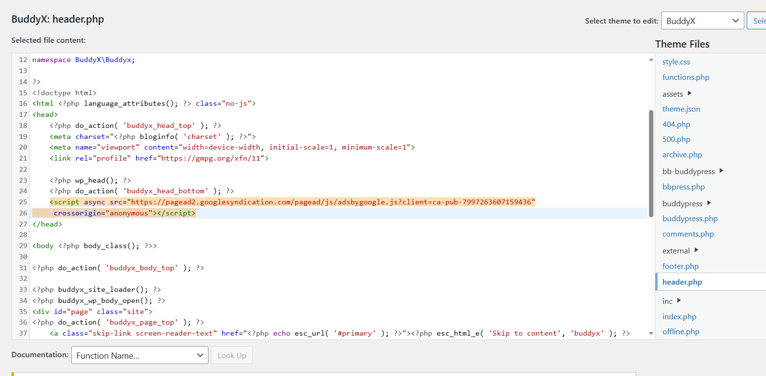766x376 pixels.
Task: Click the buddyx_wp_body_open() line
Action: (99, 301)
